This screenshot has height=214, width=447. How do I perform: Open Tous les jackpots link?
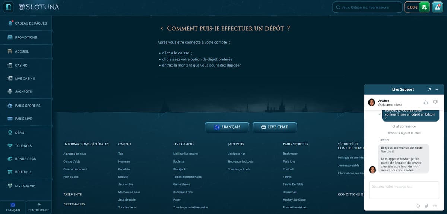coord(239,169)
